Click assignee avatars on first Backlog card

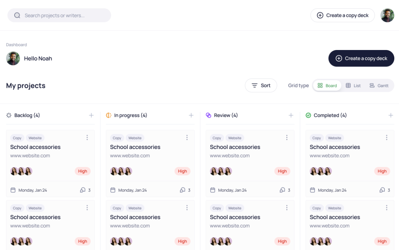coord(21,171)
